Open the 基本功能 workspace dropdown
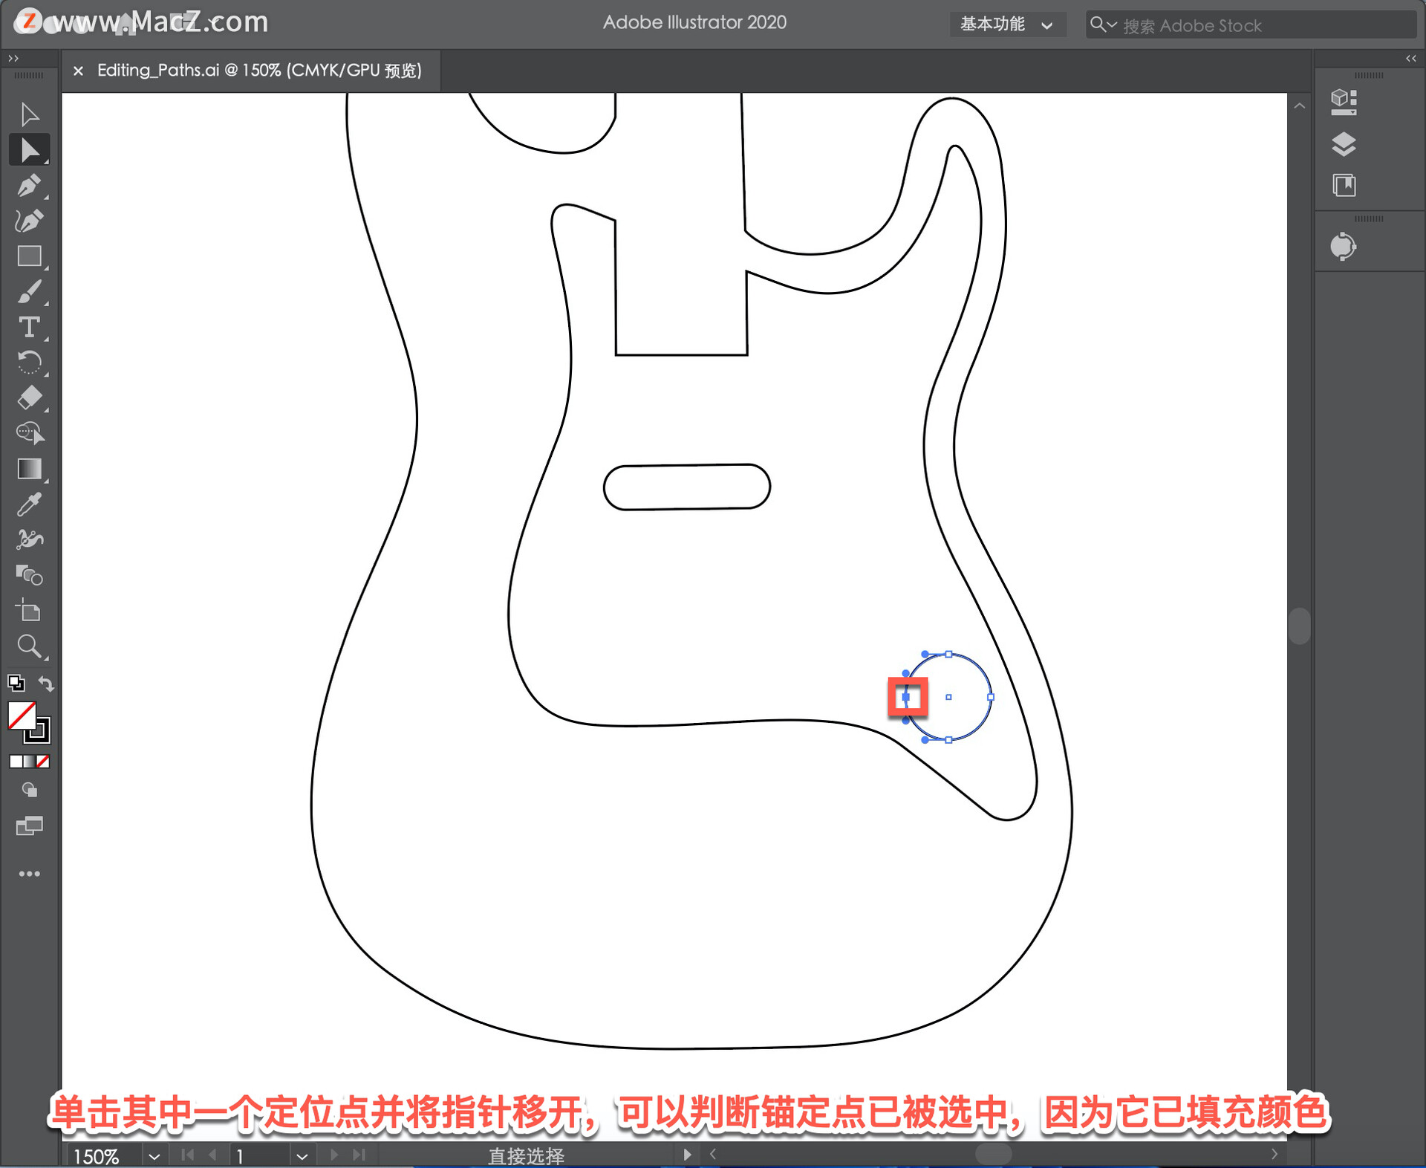This screenshot has height=1168, width=1426. click(1007, 25)
